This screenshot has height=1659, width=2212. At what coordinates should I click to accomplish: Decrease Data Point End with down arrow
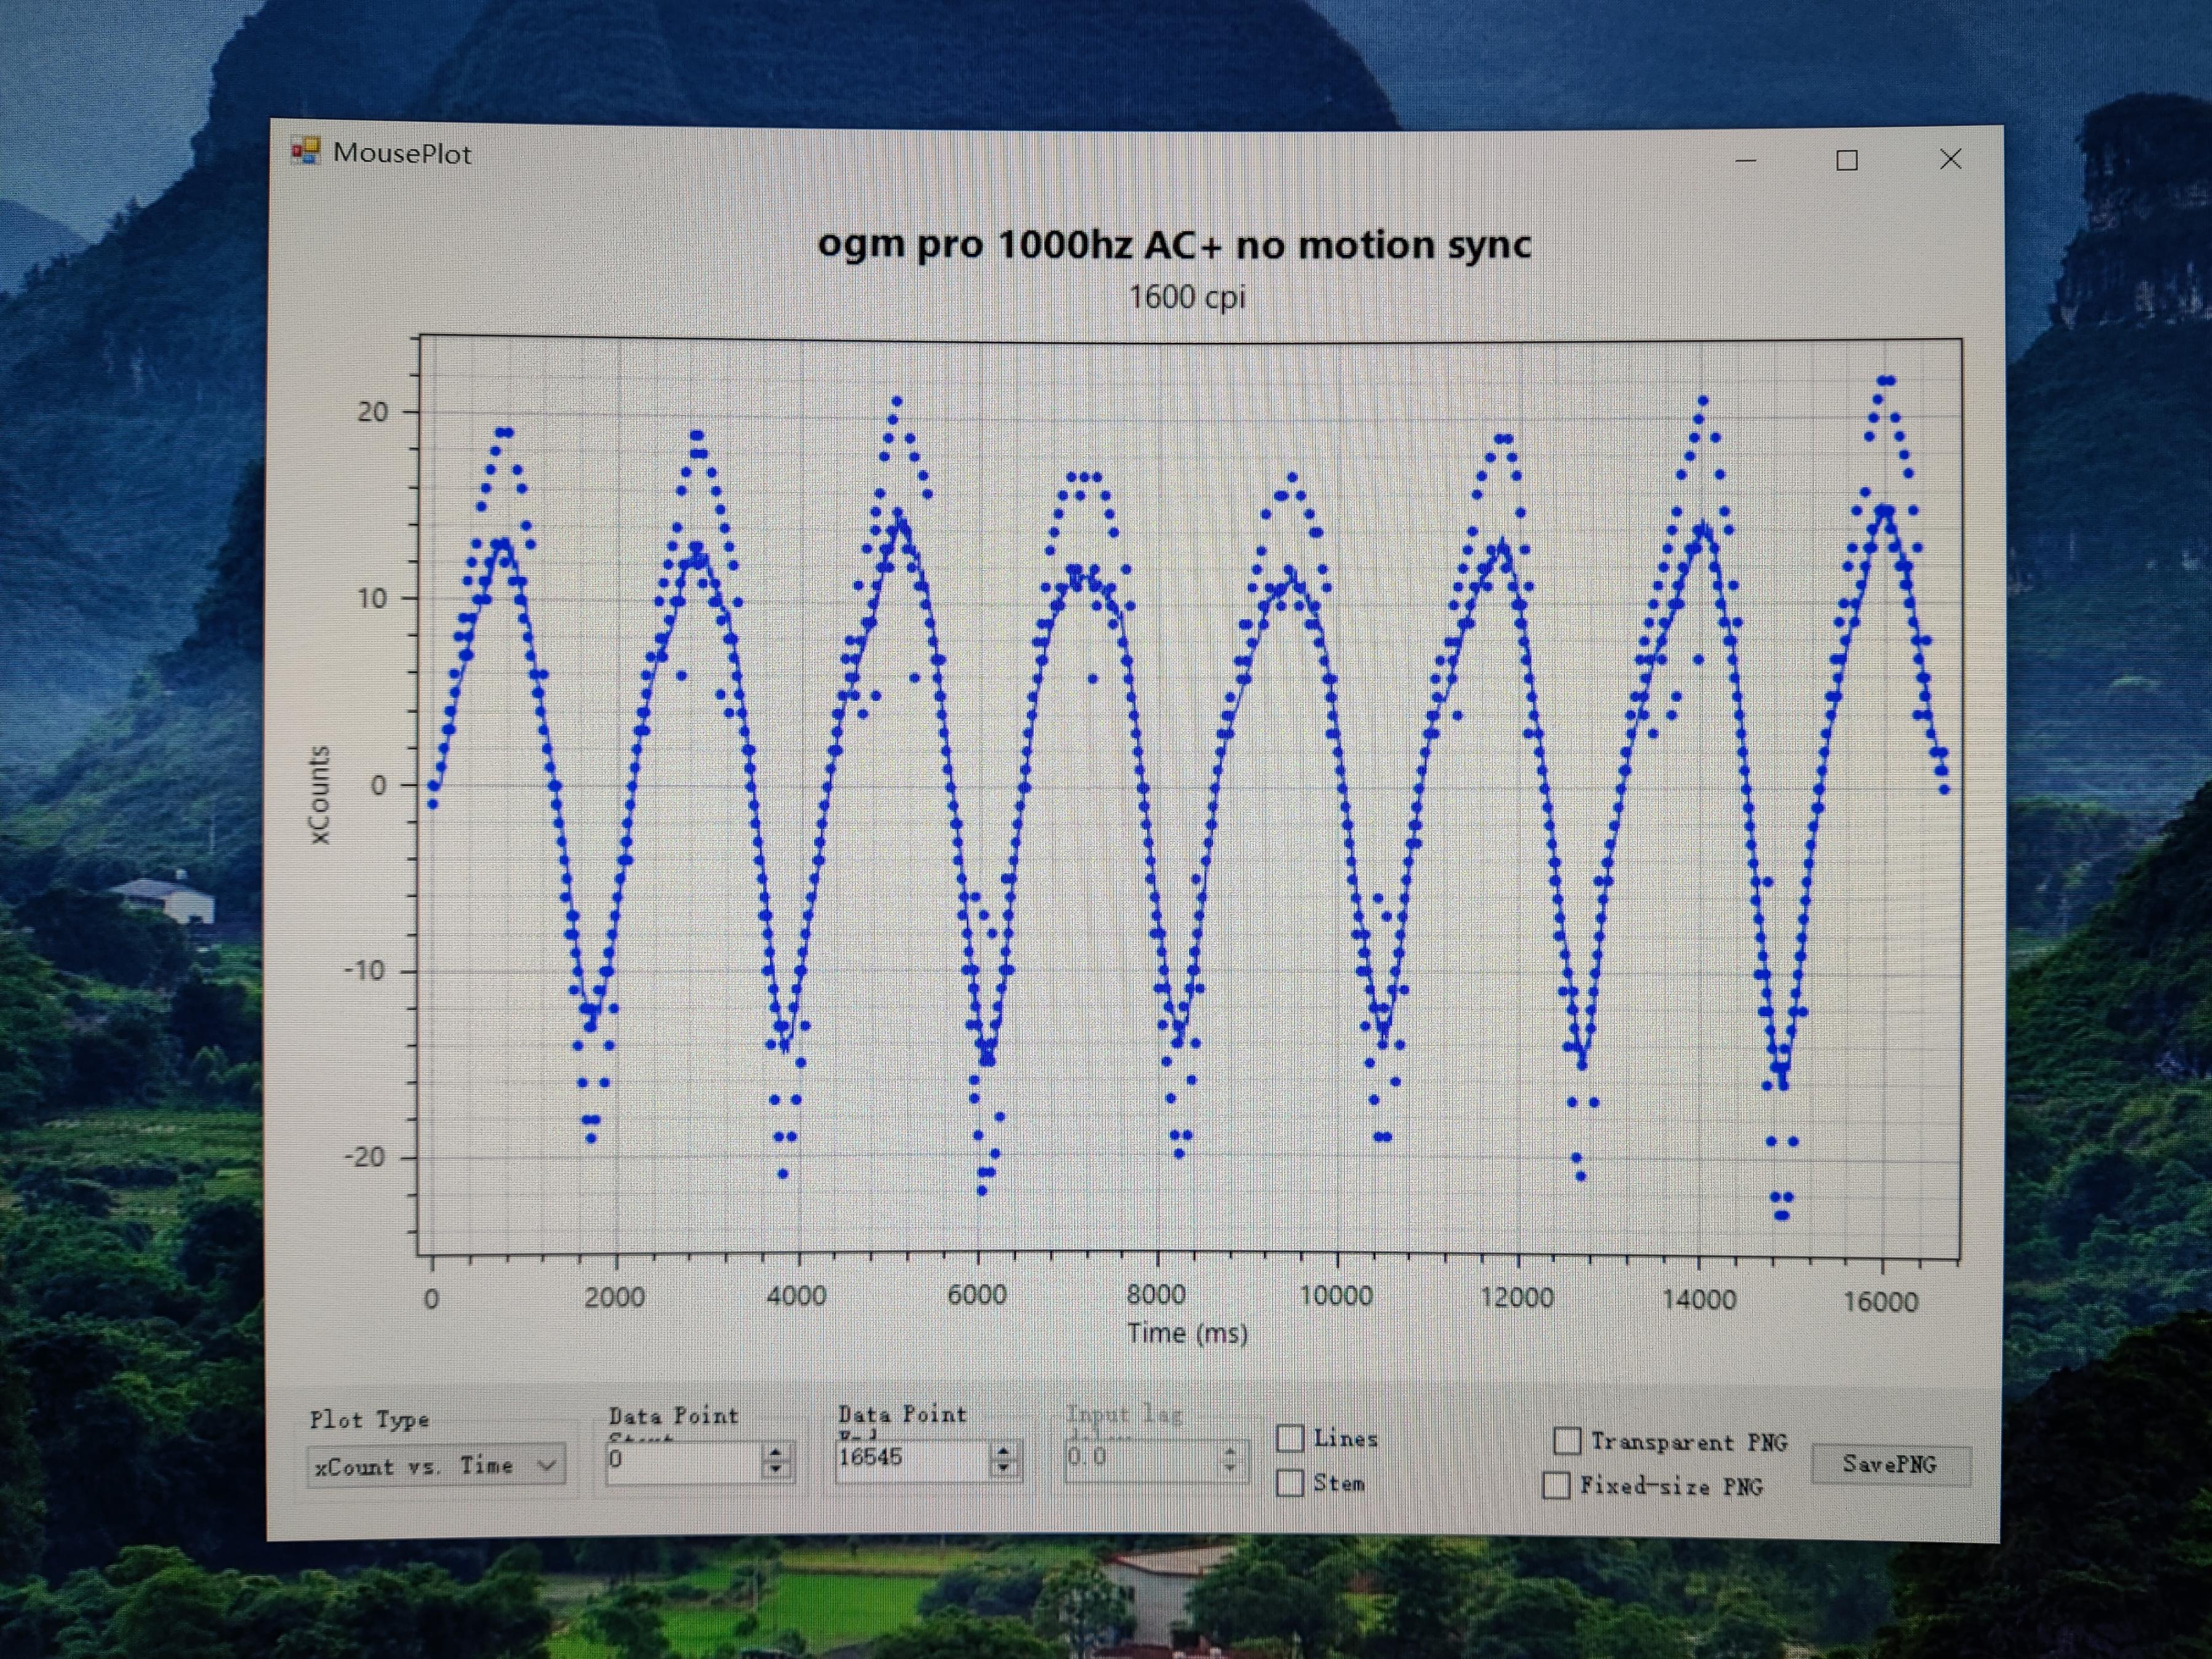pos(1003,1467)
